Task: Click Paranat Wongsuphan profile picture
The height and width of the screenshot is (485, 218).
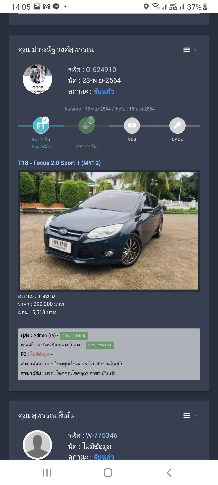Action: point(37,79)
